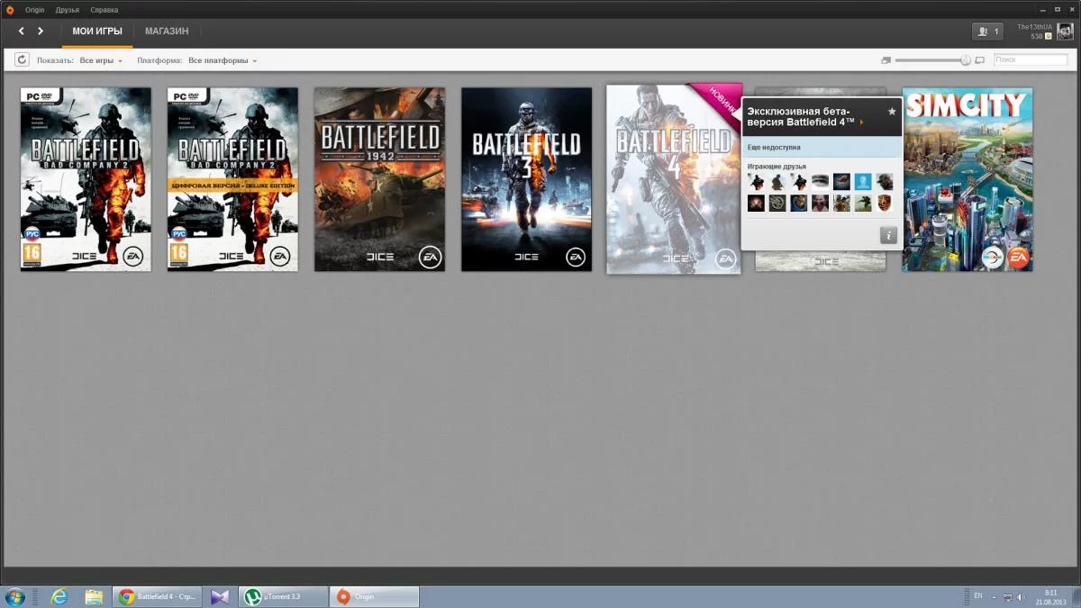Expand the Все игры filter dropdown
The width and height of the screenshot is (1081, 608).
[101, 60]
